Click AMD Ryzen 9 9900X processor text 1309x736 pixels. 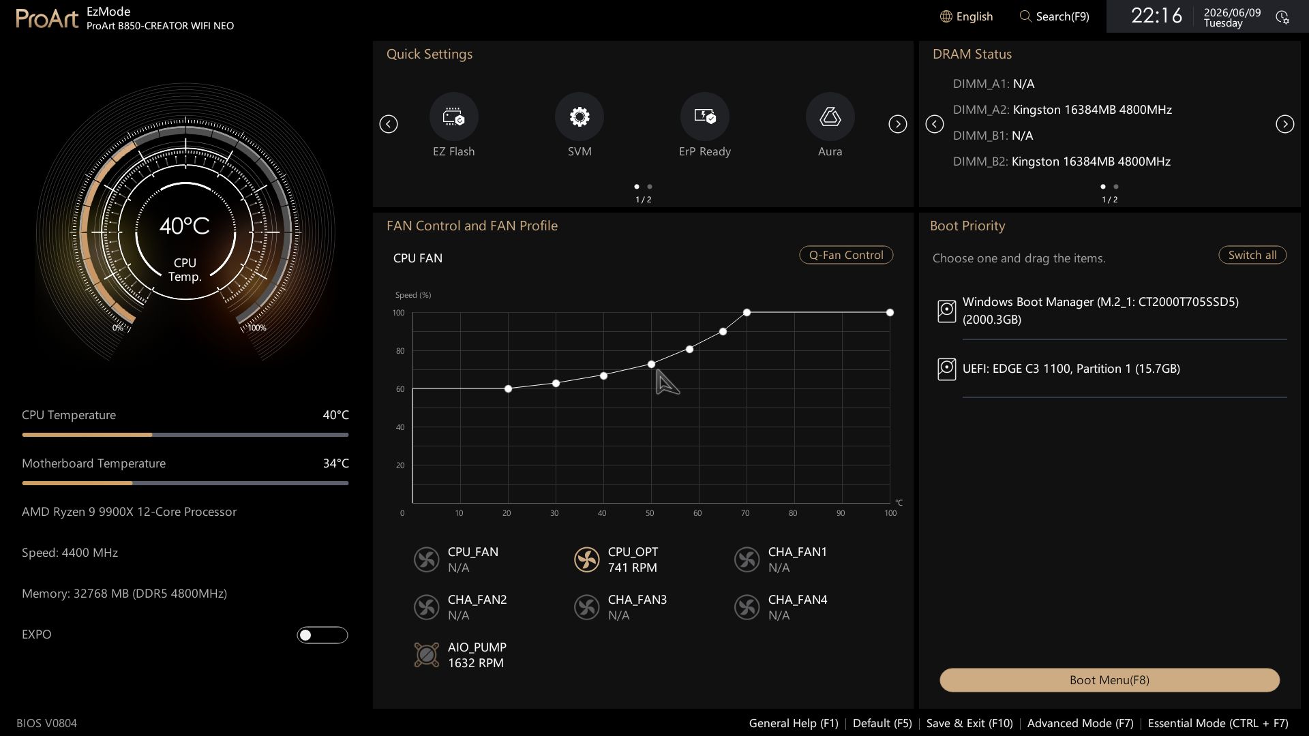coord(129,512)
